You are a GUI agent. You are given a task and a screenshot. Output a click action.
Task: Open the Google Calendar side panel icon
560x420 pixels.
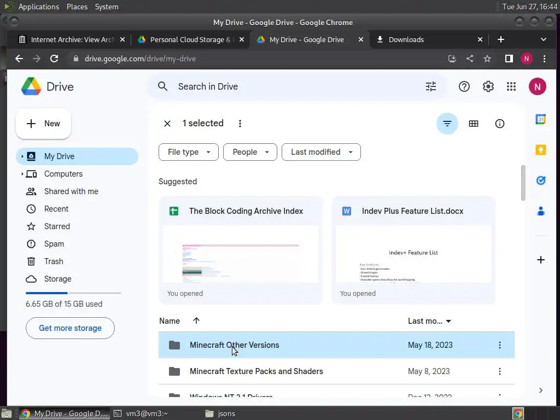click(540, 119)
